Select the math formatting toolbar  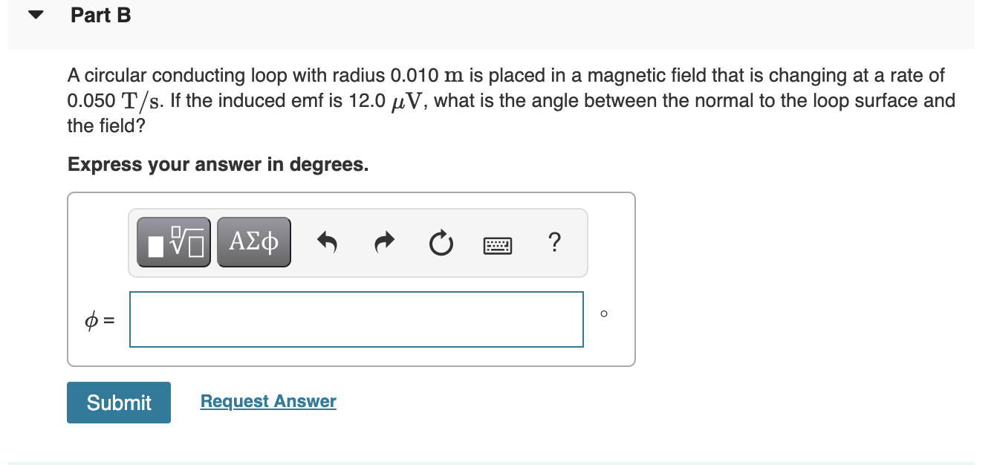[x=357, y=242]
